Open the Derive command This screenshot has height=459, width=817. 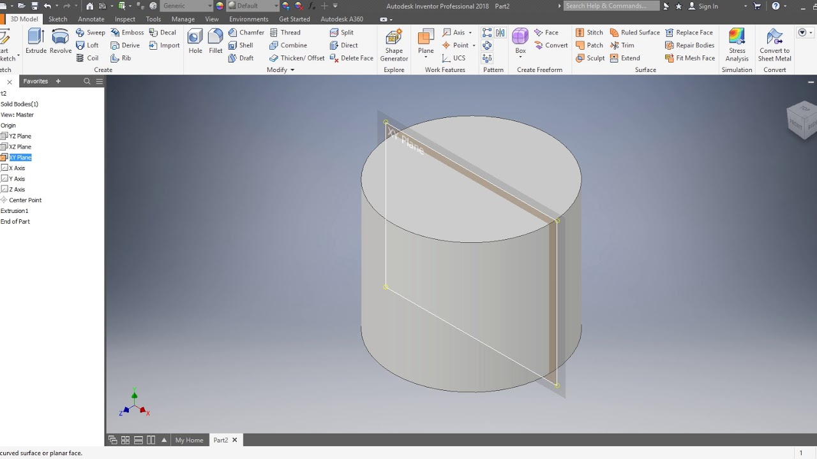click(125, 45)
